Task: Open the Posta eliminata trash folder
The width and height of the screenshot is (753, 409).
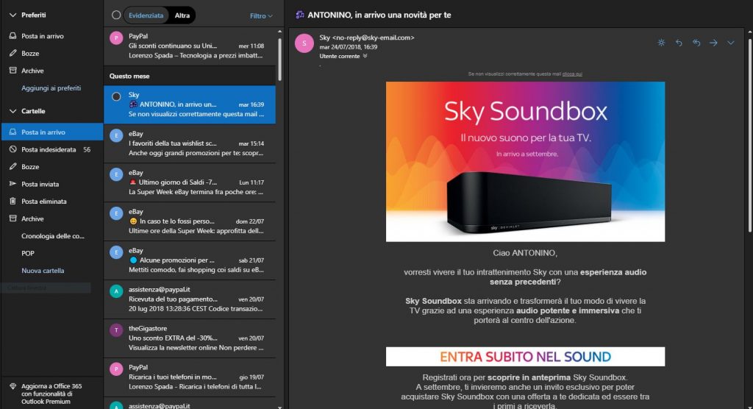Action: tap(43, 201)
